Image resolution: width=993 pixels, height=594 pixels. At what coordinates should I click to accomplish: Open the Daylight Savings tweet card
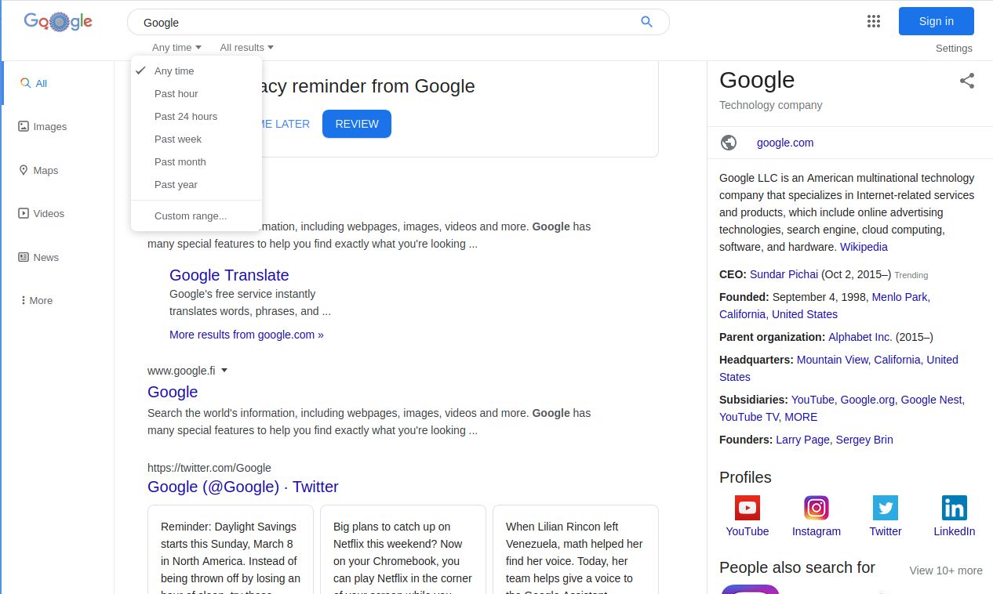point(231,550)
